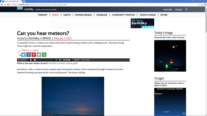Open the SPACE menu item
The height and width of the screenshot is (116, 207).
[55, 15]
